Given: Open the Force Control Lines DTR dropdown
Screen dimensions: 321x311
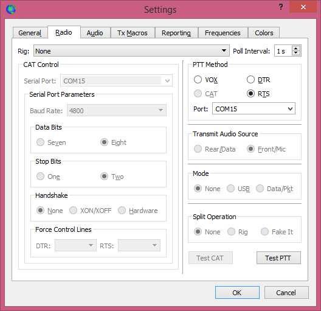Looking at the screenshot, I should click(76, 245).
